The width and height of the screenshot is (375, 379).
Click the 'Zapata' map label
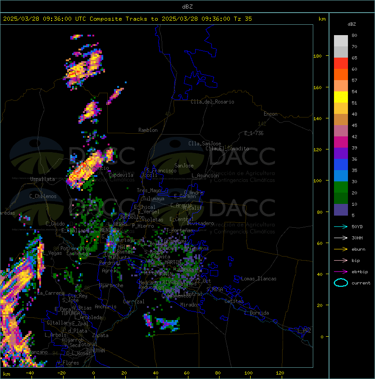(100, 335)
